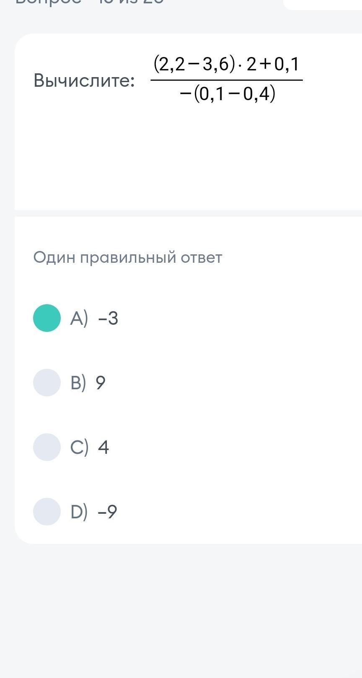The height and width of the screenshot is (678, 362).
Task: Tap the answer label "B) 9"
Action: point(88,383)
